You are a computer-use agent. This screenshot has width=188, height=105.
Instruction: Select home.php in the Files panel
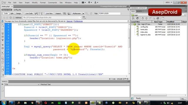144,29
